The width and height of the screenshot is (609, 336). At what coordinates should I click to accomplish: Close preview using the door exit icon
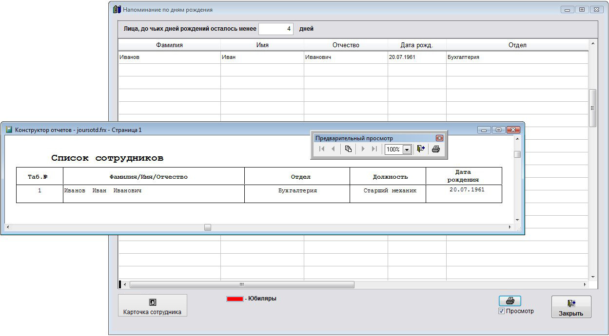(x=421, y=149)
